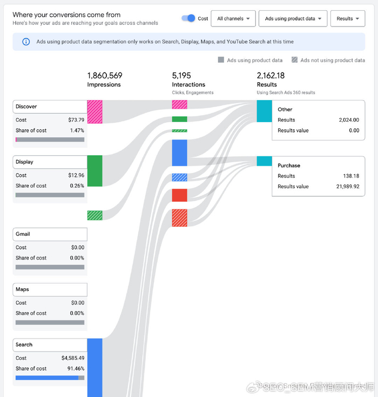Open the Purchase results card
The image size is (378, 397).
click(318, 176)
